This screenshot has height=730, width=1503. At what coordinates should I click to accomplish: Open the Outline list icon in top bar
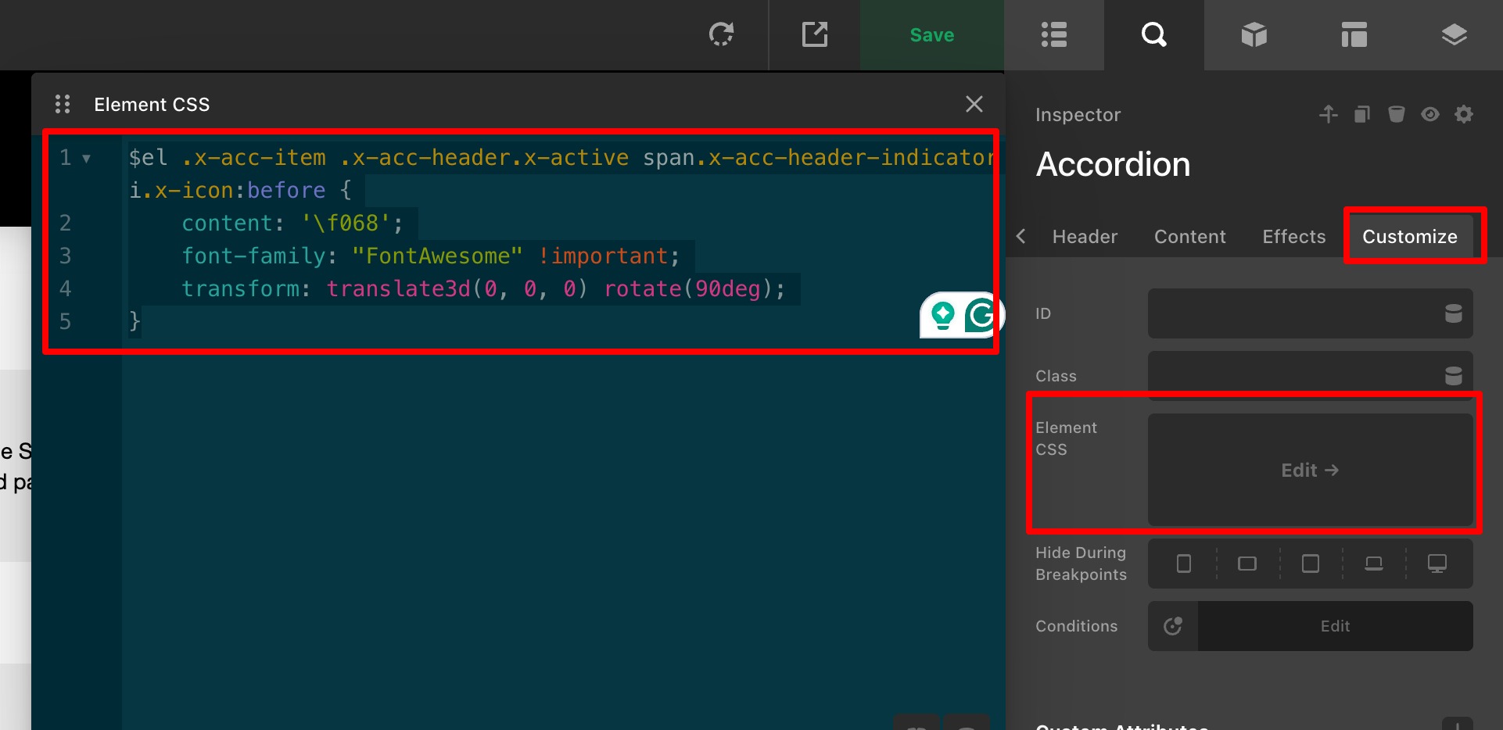(x=1053, y=35)
